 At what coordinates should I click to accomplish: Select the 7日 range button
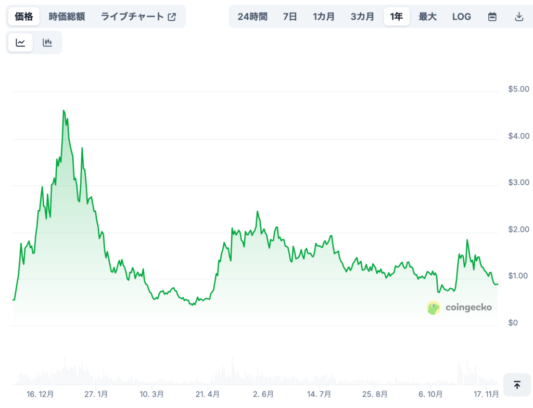(289, 16)
